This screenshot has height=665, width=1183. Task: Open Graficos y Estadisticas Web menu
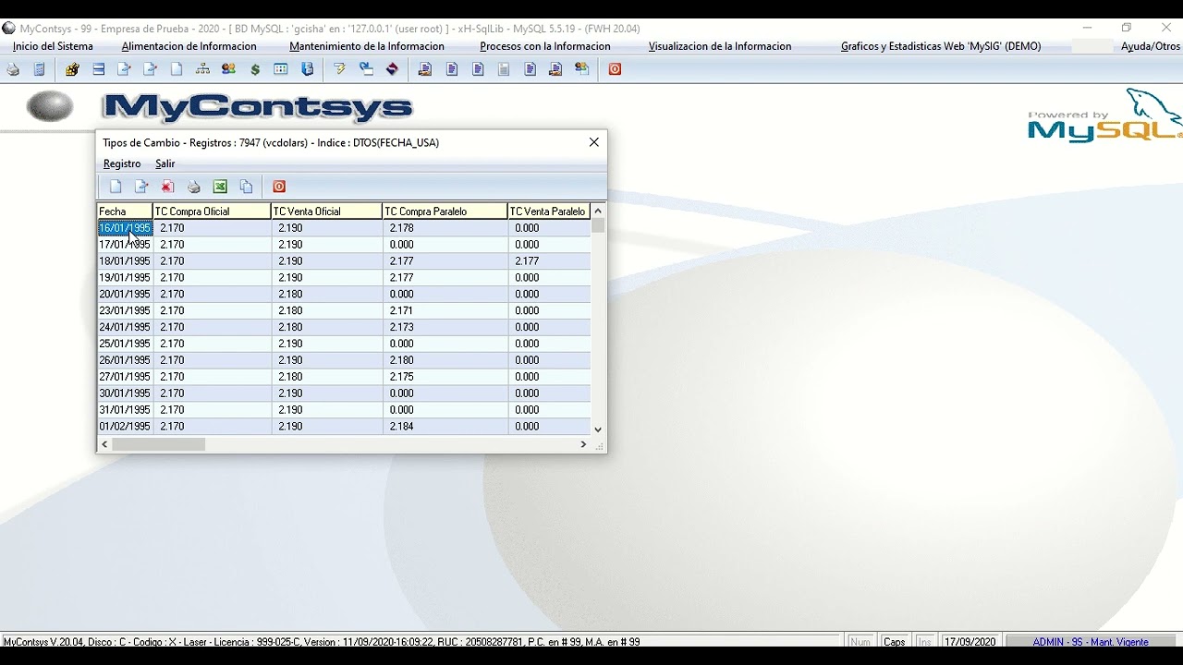pos(941,46)
